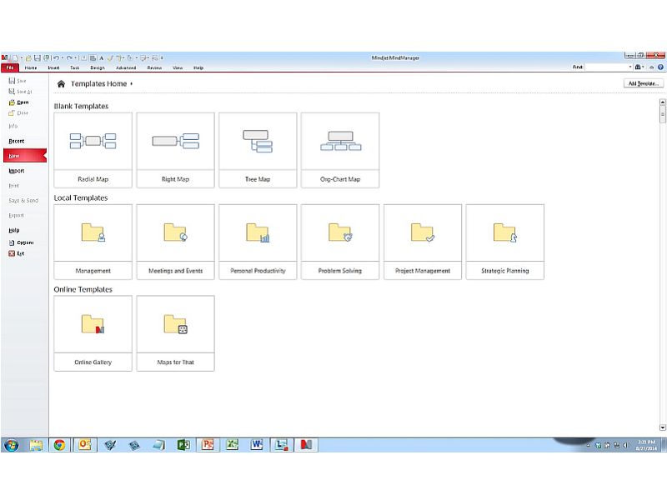The width and height of the screenshot is (667, 500).
Task: Switch to the Task ribbon tab
Action: [74, 67]
